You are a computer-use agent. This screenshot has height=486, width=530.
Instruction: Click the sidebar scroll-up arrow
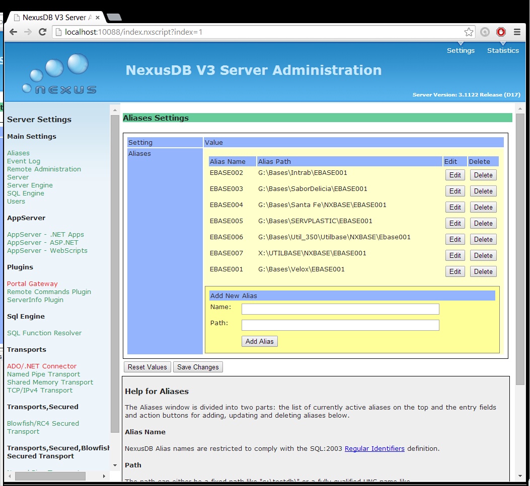tap(115, 110)
